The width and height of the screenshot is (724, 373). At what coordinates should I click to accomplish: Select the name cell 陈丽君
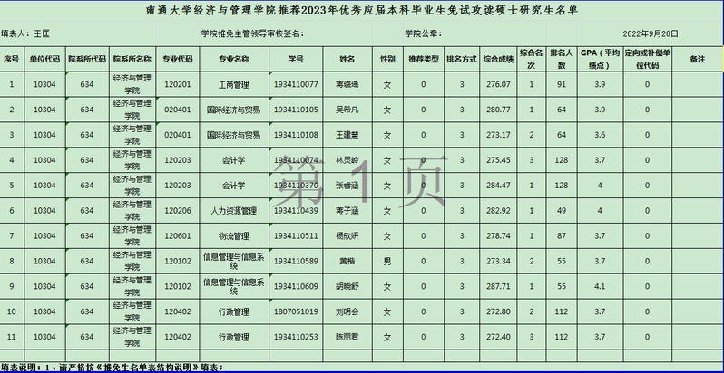pyautogui.click(x=347, y=337)
